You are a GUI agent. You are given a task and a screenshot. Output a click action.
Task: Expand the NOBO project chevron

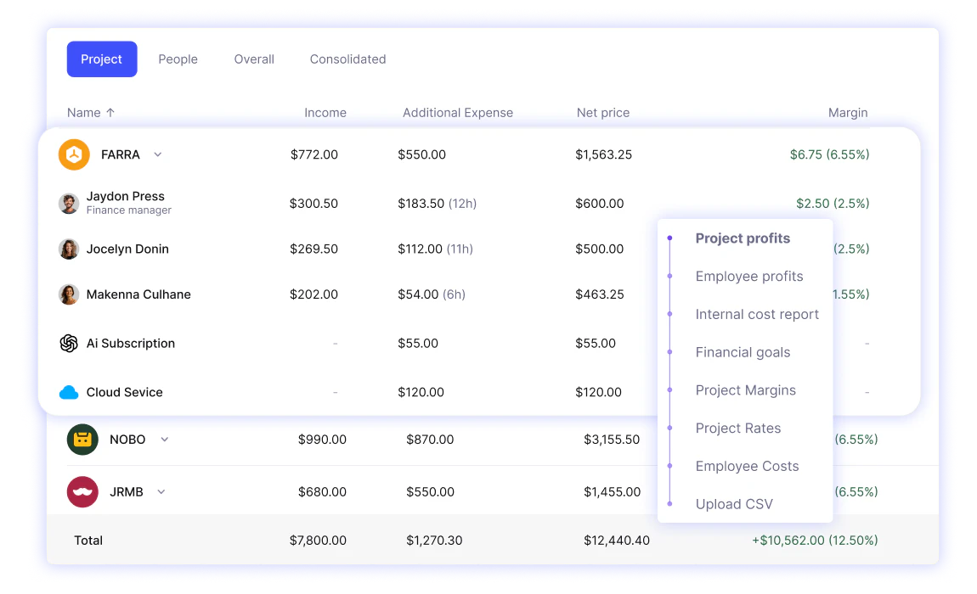(x=165, y=440)
